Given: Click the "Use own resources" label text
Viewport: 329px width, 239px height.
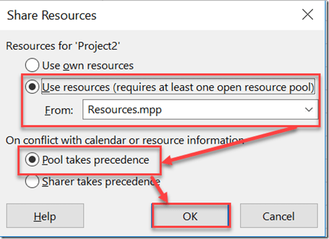Looking at the screenshot, I should click(x=88, y=66).
